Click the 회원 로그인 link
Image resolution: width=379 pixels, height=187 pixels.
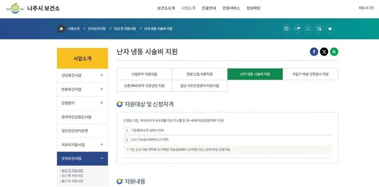click(366, 8)
